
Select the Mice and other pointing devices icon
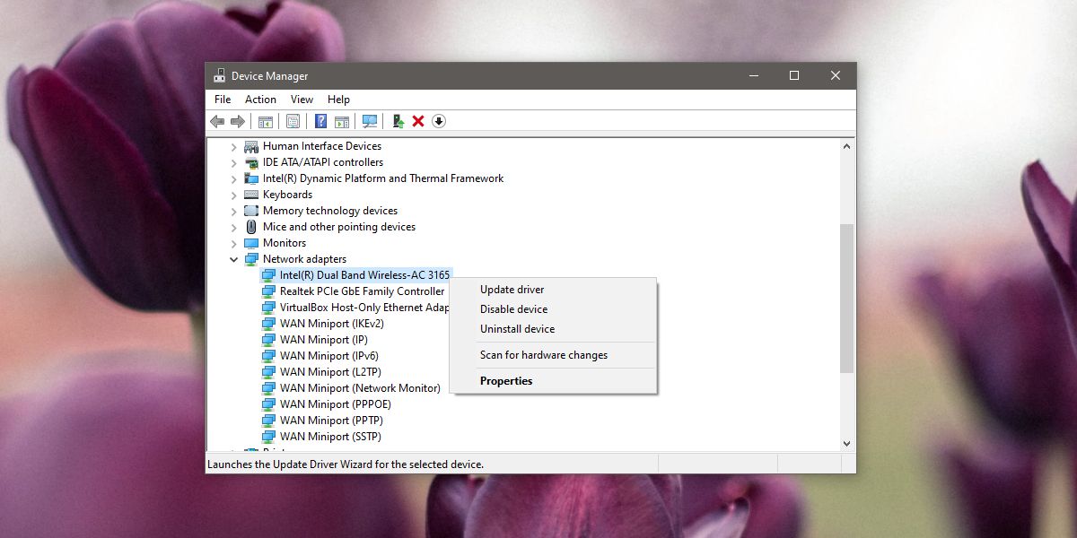[x=251, y=227]
